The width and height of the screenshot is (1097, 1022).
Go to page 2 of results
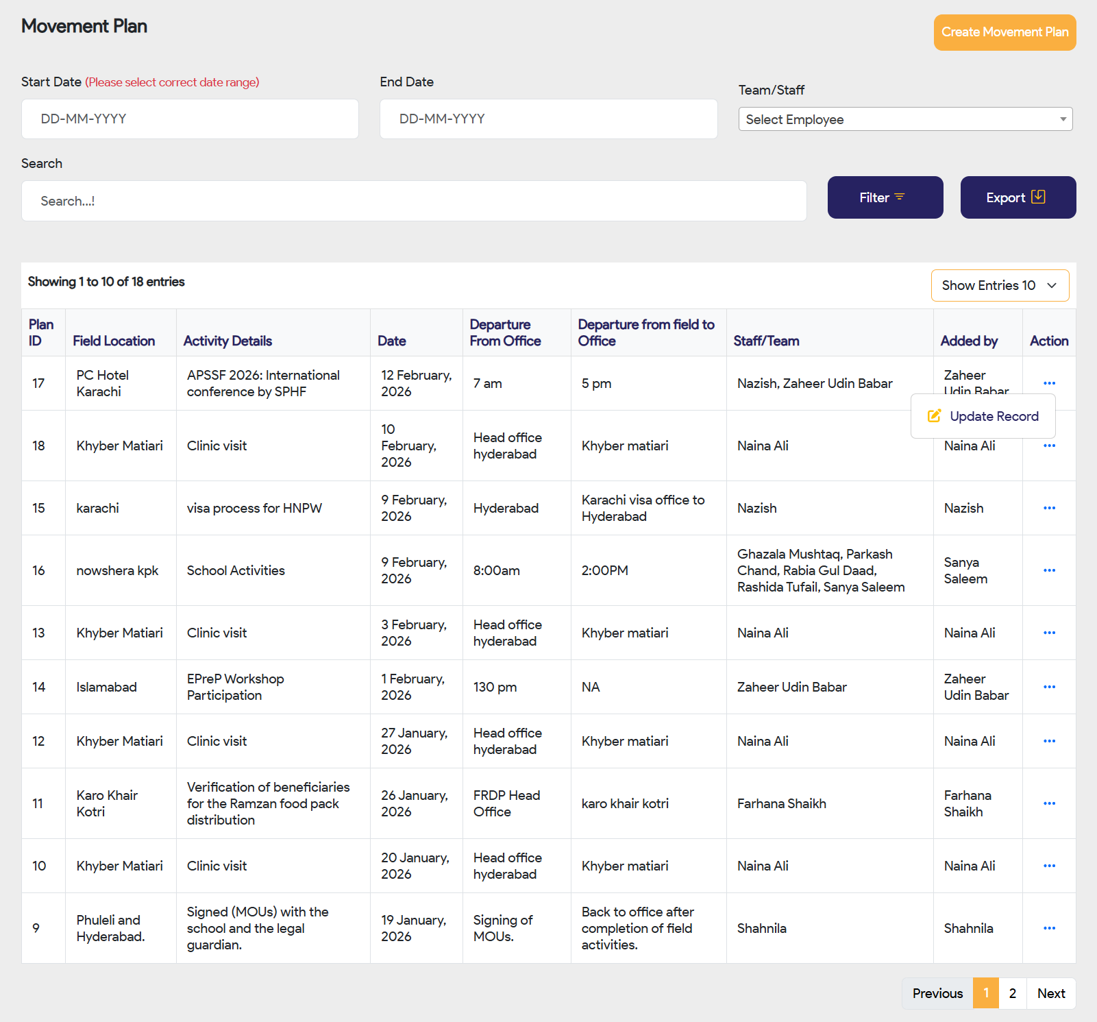point(1012,993)
